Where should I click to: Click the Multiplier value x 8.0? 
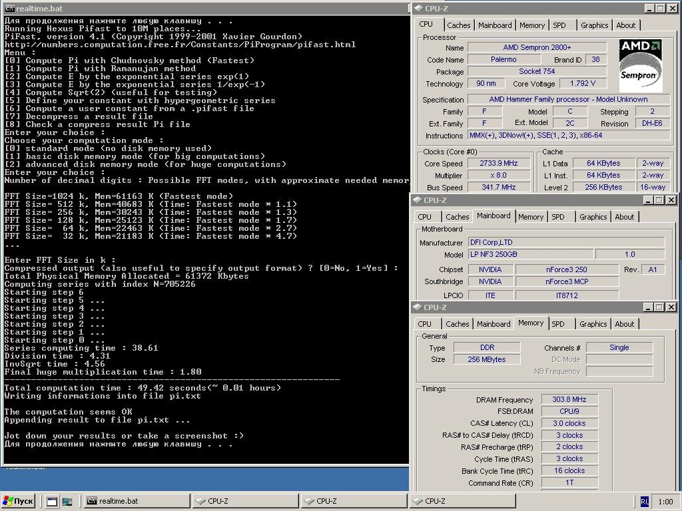tap(499, 176)
